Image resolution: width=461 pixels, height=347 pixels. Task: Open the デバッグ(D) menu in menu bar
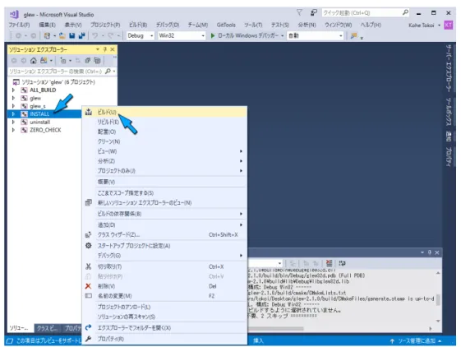tap(168, 25)
